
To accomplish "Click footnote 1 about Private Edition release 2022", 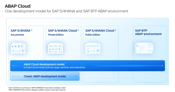I will [x=37, y=88].
